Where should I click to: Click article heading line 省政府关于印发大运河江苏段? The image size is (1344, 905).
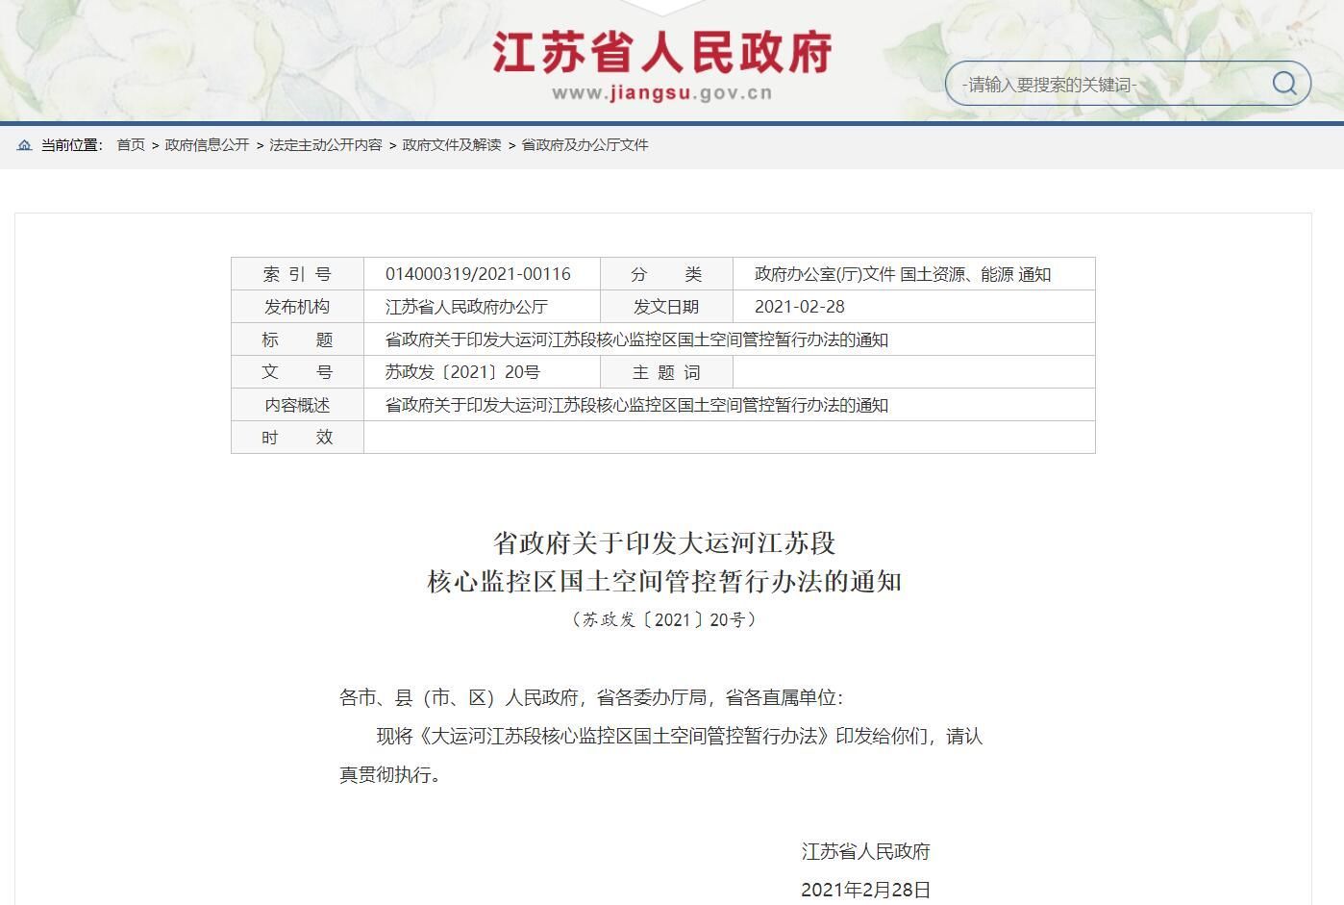tap(664, 543)
